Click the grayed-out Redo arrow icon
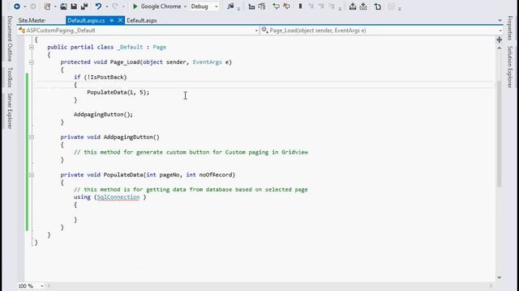519x291 pixels. coord(115,6)
